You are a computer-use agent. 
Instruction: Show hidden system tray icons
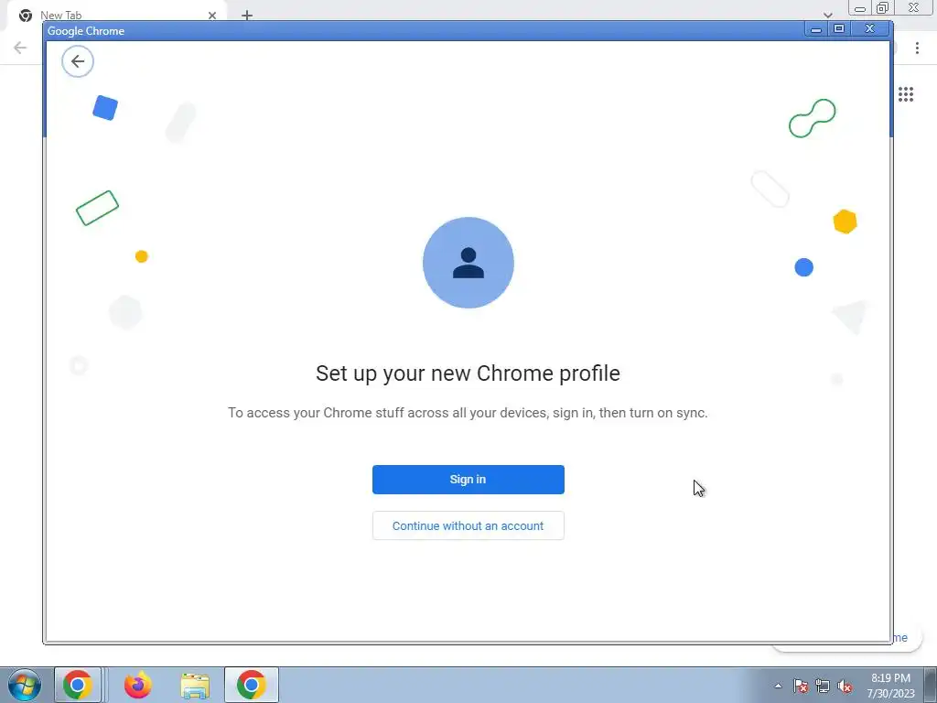coord(778,686)
